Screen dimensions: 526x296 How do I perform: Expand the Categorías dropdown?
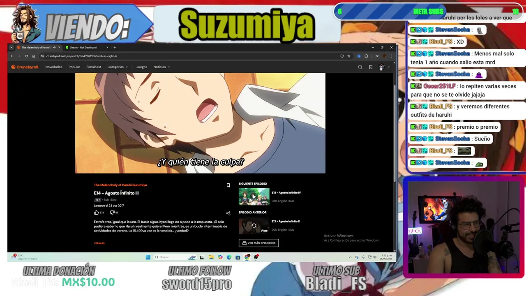click(118, 67)
